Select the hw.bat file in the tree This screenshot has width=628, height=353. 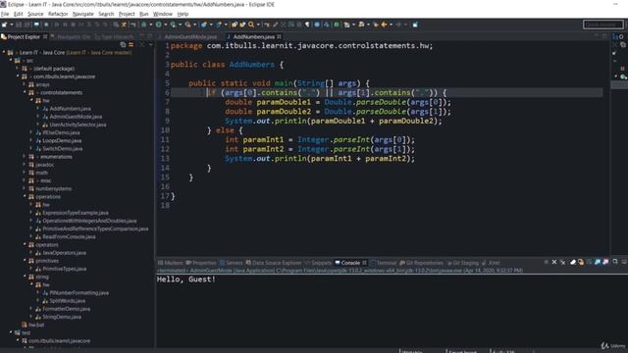coord(36,325)
